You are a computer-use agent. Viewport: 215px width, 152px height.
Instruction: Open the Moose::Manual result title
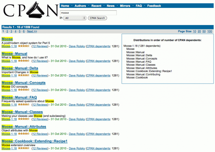[x=14, y=54]
